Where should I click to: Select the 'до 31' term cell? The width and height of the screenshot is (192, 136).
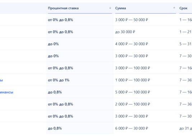(x=186, y=128)
